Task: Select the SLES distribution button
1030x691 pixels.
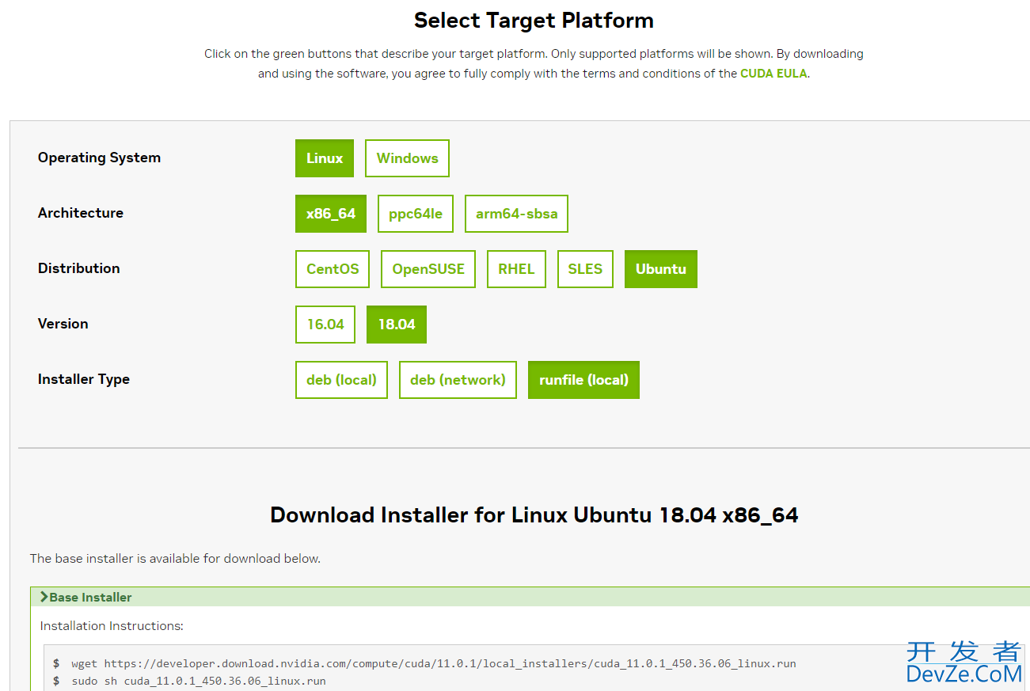Action: [x=585, y=269]
